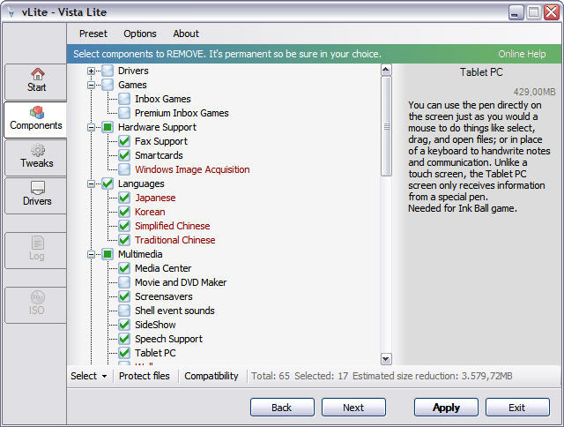
Task: Click Compatibility in bottom bar
Action: tap(211, 376)
